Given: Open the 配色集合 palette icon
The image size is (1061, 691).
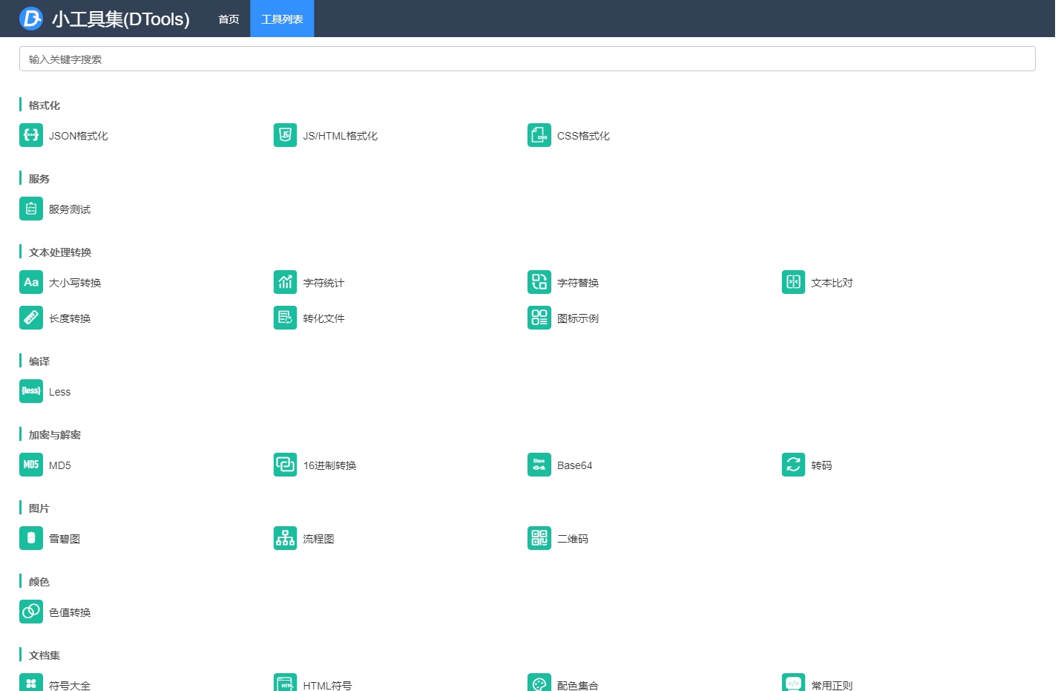Looking at the screenshot, I should [539, 683].
